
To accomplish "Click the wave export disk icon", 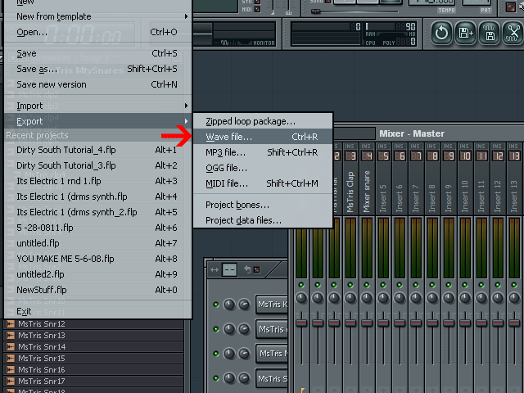I will (x=490, y=33).
